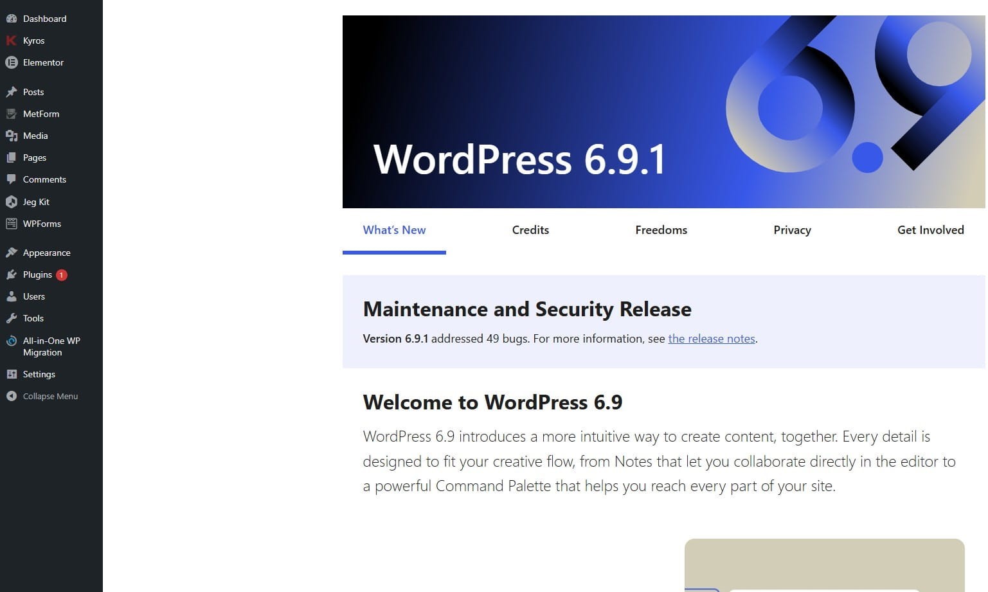Click the All-in-One WP Migration icon
This screenshot has height=592, width=988.
coord(11,341)
